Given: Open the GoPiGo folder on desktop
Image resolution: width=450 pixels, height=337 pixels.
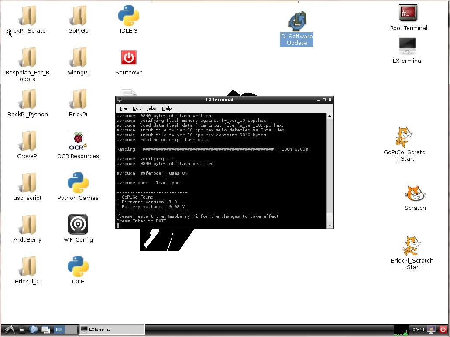Looking at the screenshot, I should click(x=78, y=16).
